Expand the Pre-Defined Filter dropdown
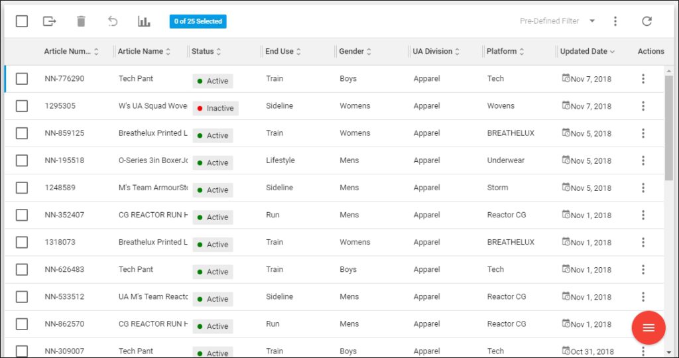Viewport: 679px width, 358px height. (592, 21)
